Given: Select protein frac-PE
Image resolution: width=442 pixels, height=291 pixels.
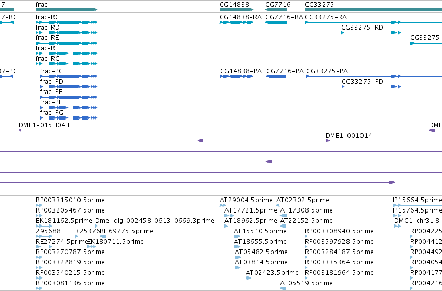Looking at the screenshot, I should [69, 97].
